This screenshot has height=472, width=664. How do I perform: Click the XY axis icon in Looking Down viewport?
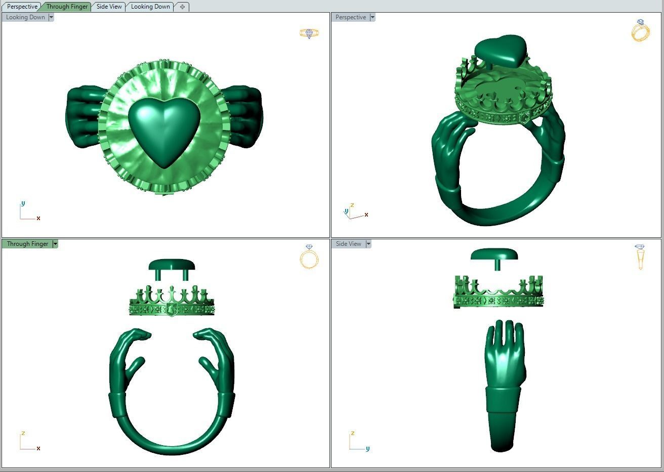29,211
